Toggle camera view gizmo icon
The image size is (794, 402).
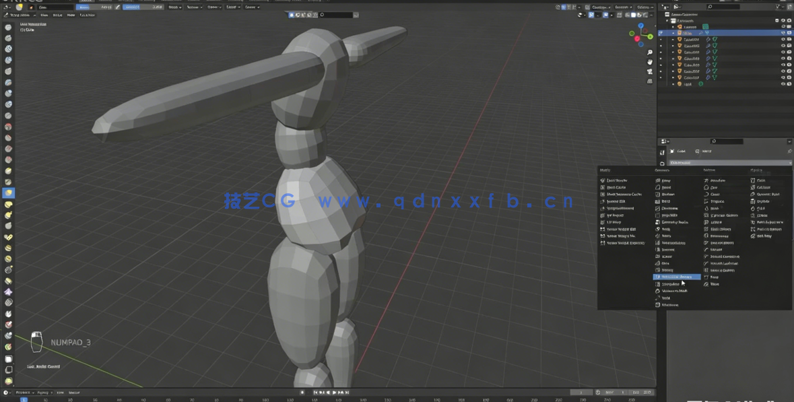tap(650, 71)
